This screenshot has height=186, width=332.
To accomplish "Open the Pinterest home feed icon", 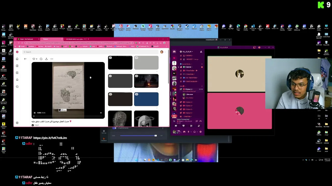I will click(17, 59).
